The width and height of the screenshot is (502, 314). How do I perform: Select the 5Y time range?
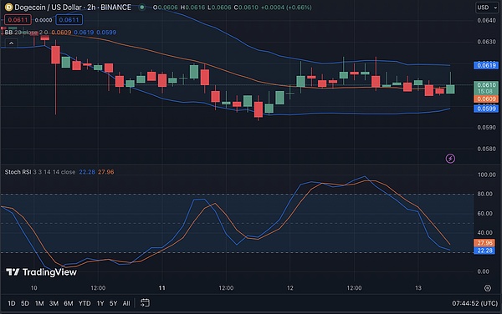(x=113, y=303)
